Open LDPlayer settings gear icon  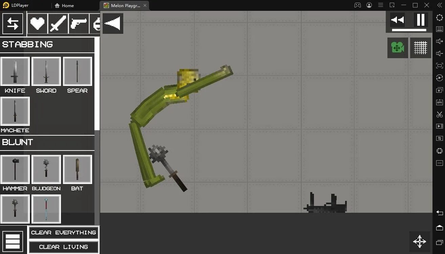pyautogui.click(x=439, y=18)
